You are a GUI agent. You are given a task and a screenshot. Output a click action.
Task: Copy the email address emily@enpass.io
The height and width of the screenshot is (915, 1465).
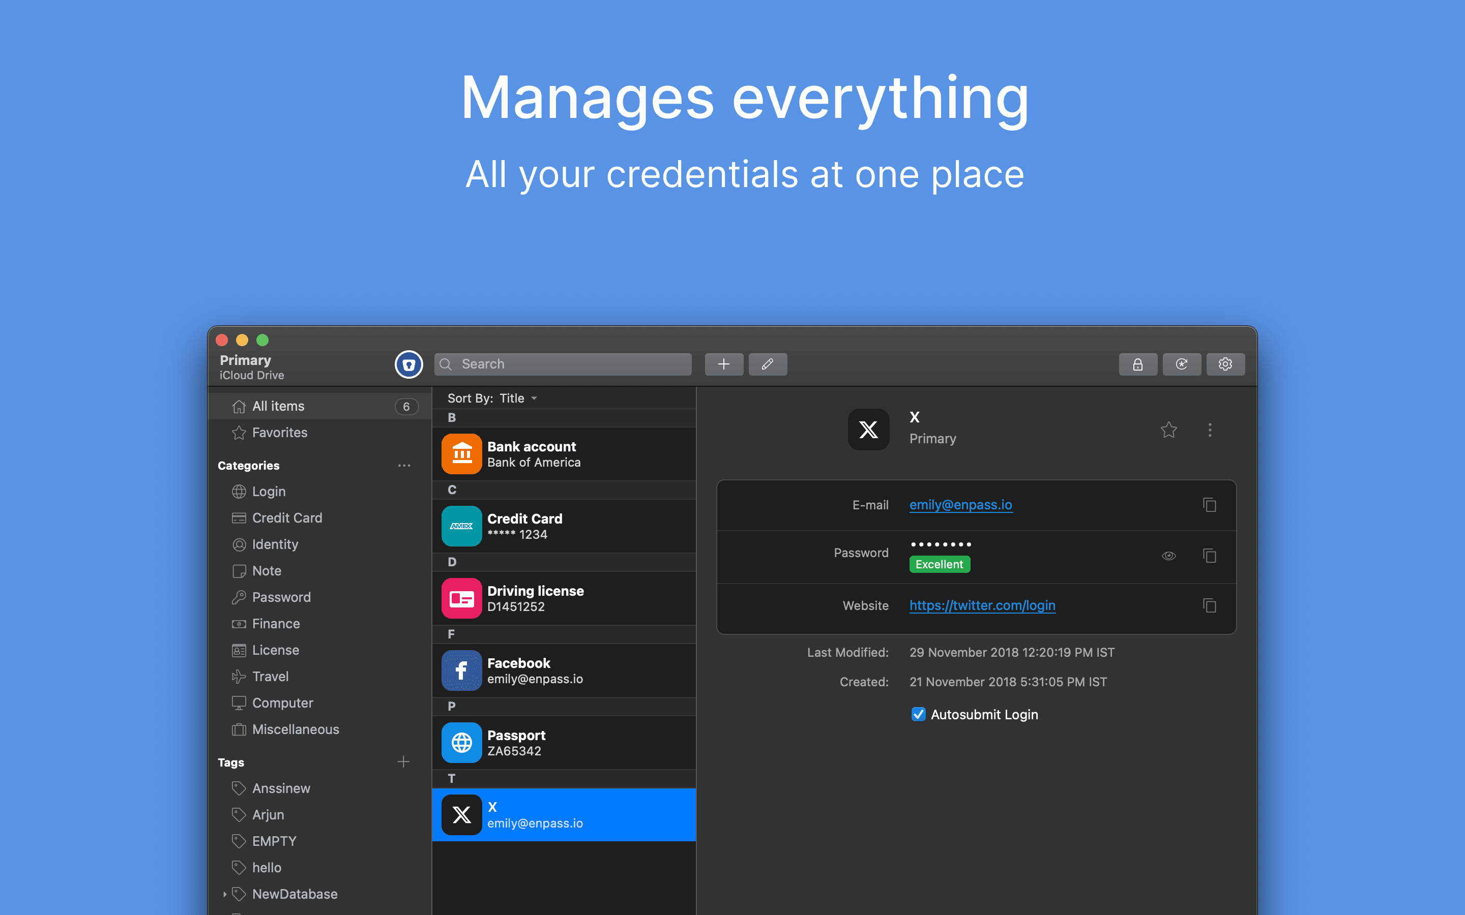1209,505
